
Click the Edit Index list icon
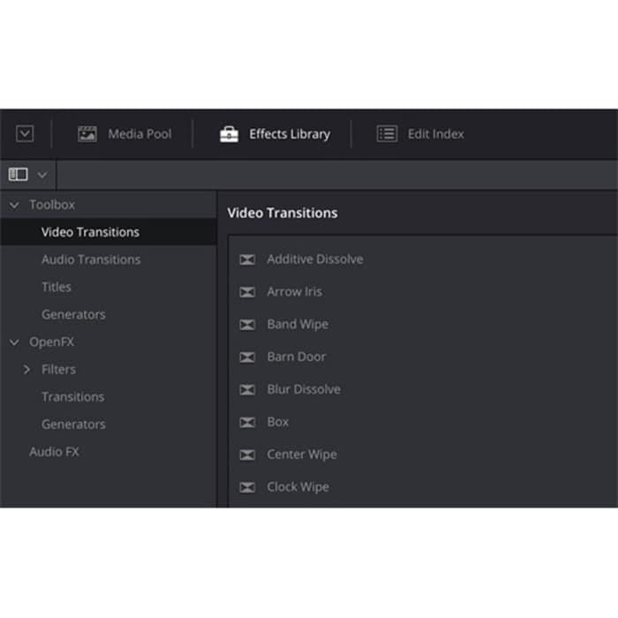387,134
